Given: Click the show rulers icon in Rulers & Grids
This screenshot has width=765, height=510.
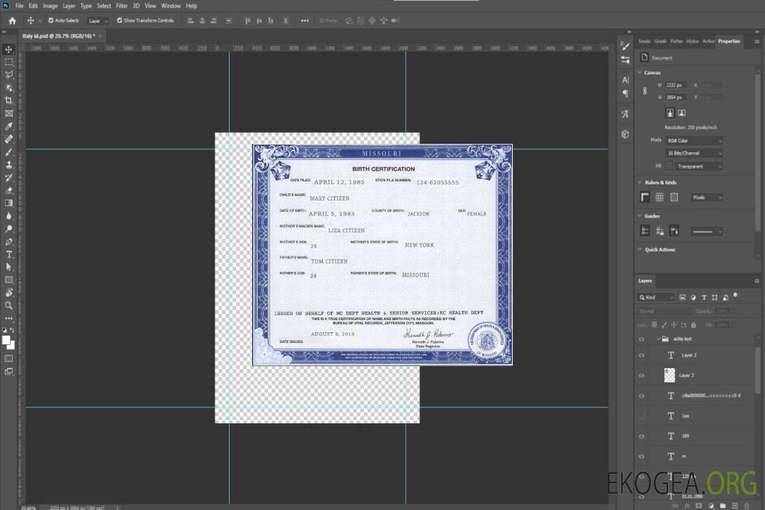Looking at the screenshot, I should pyautogui.click(x=645, y=197).
